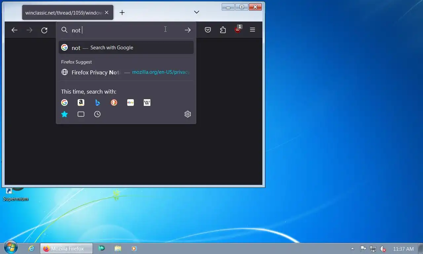The height and width of the screenshot is (254, 423).
Task: Expand the list all tabs chevron
Action: point(197,12)
